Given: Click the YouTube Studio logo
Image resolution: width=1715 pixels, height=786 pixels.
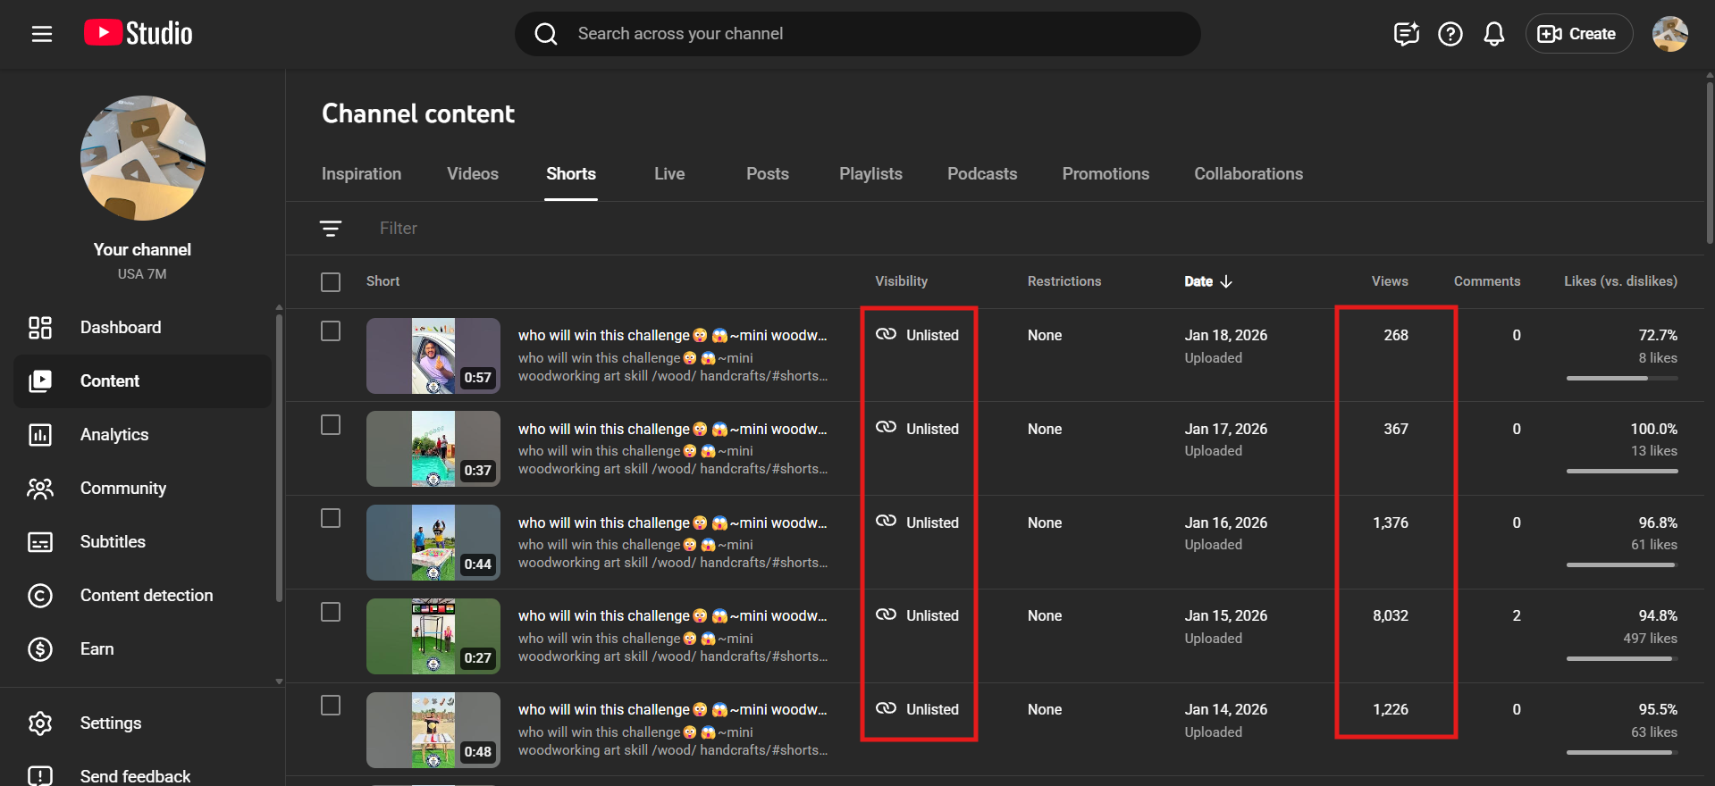Looking at the screenshot, I should 139,34.
